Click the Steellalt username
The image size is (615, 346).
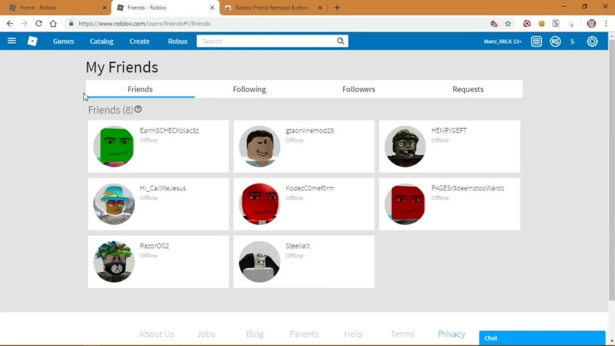coord(298,246)
